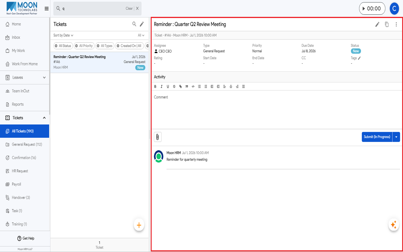Open search in the Tickets list panel
Viewport: 403px width, 252px height.
click(134, 24)
